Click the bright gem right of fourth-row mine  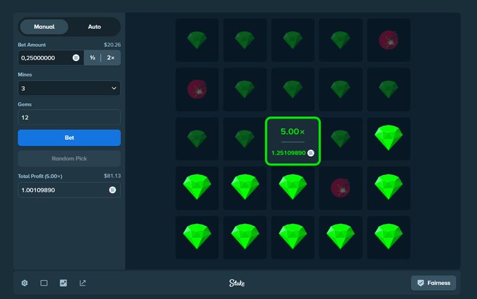(x=389, y=188)
